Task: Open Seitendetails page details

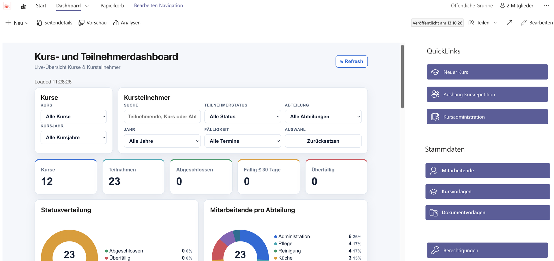Action: 54,23
